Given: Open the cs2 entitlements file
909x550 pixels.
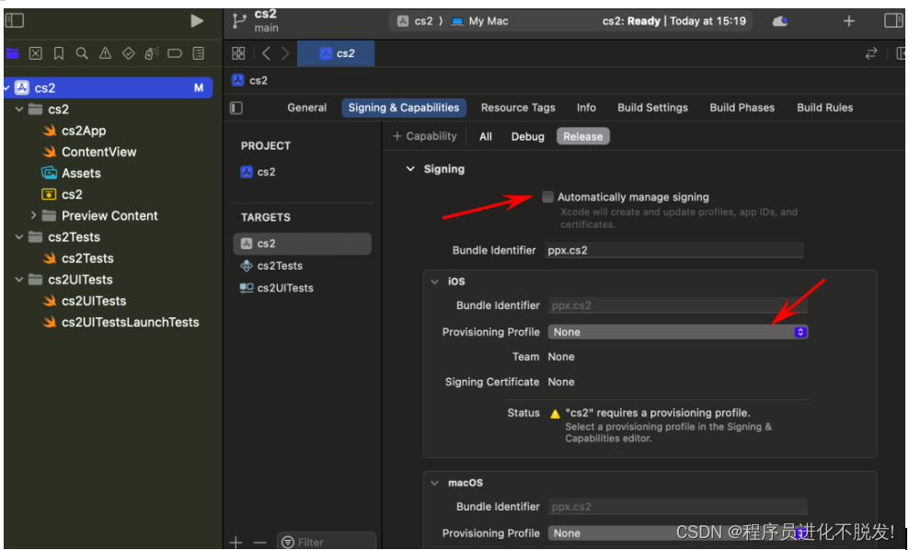Looking at the screenshot, I should coord(62,195).
